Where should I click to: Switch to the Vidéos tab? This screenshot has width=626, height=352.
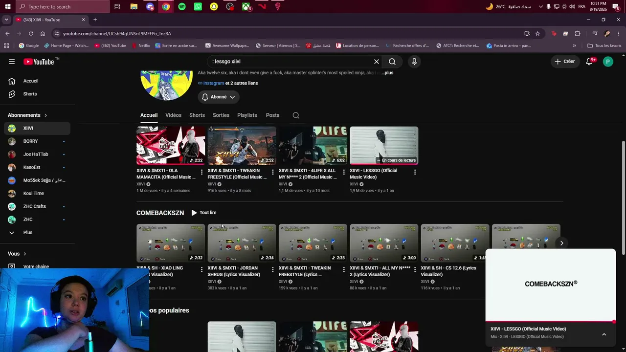point(173,115)
